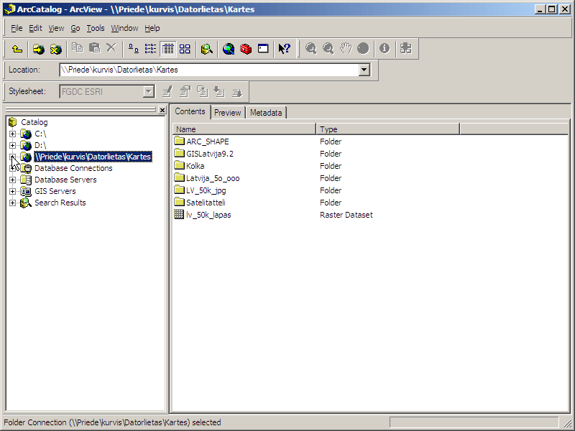
Task: Switch to the Metadata tab
Action: tap(266, 113)
